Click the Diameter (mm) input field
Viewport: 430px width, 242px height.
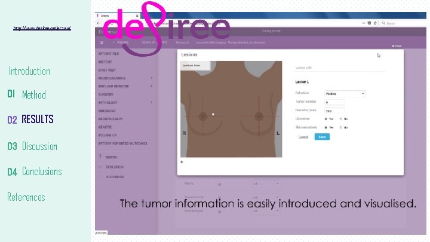coord(334,111)
